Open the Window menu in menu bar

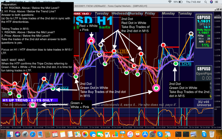pyautogui.click(x=47, y=2)
